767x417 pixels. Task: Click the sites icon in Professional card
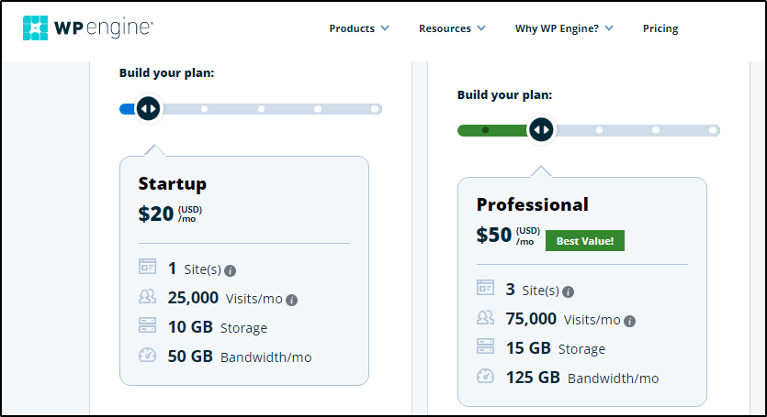[x=485, y=288]
